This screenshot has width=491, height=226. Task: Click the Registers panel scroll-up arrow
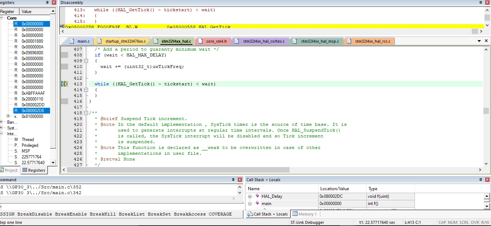pyautogui.click(x=53, y=12)
